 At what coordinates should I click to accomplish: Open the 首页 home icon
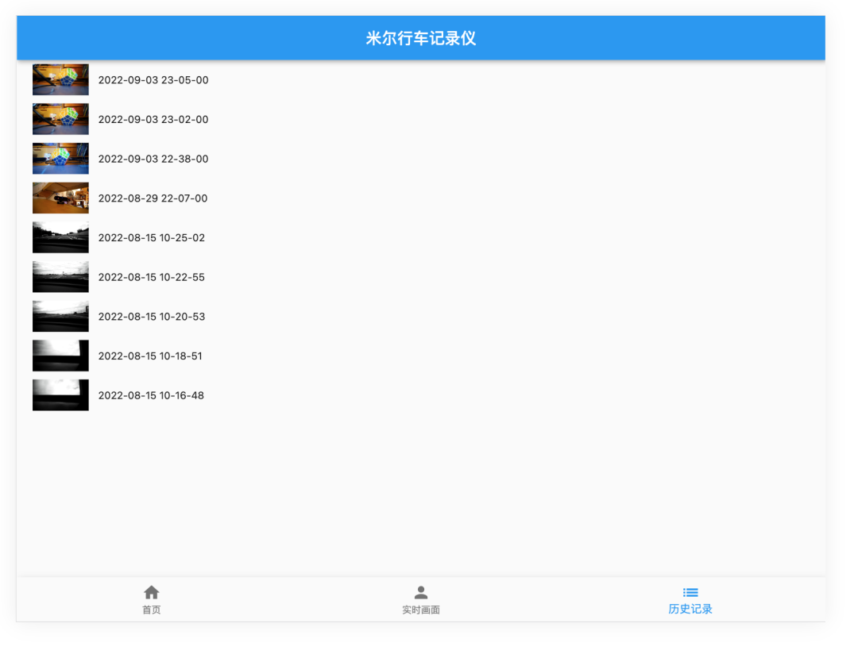[x=151, y=591]
